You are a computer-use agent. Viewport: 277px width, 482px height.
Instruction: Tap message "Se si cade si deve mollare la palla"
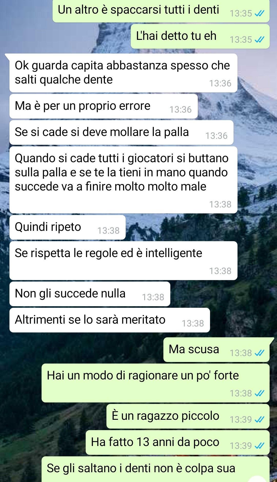click(x=121, y=132)
